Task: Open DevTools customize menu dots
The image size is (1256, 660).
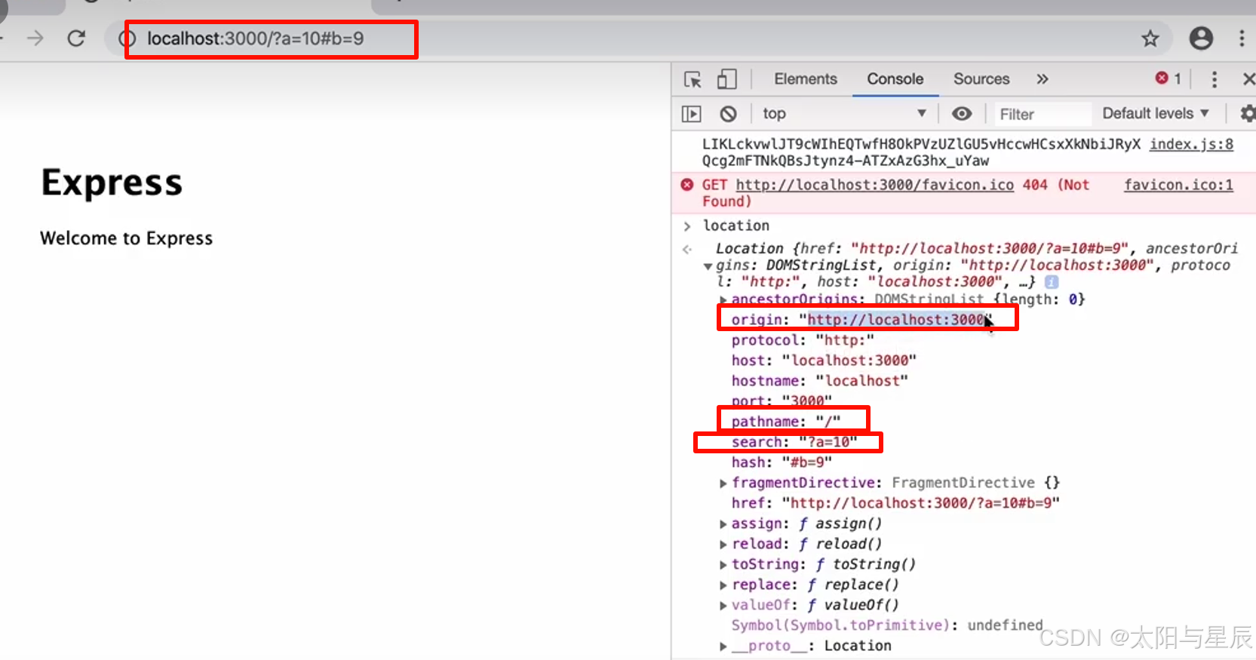Action: [x=1214, y=79]
